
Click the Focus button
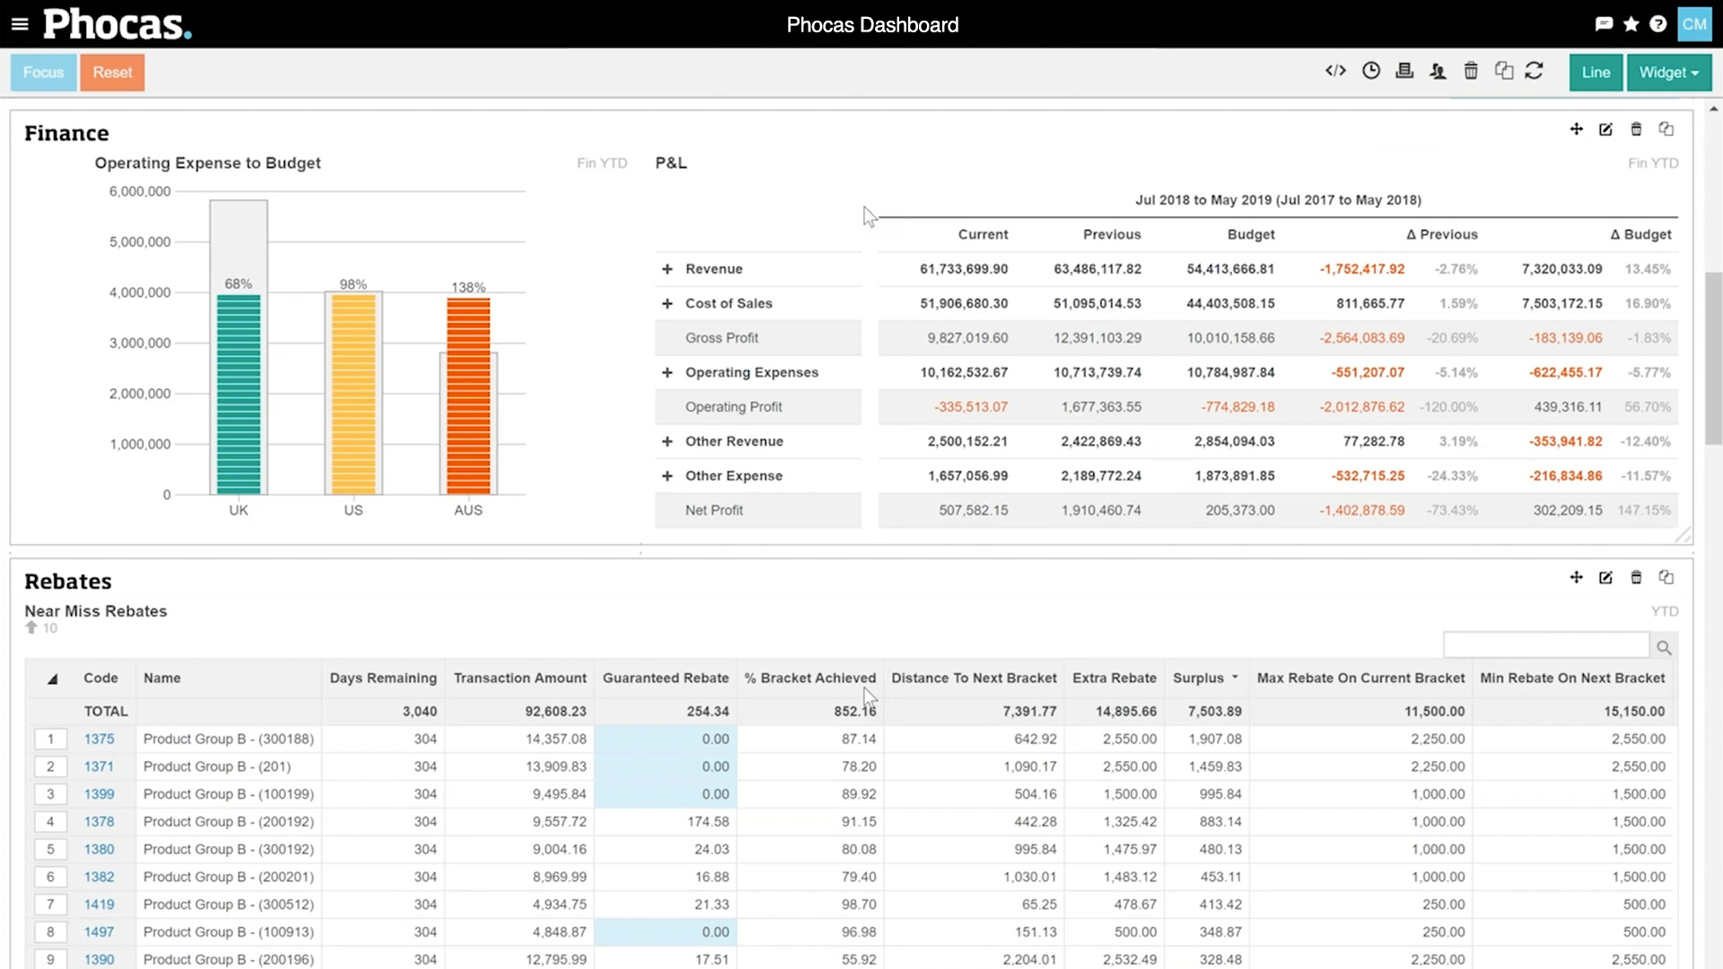pos(43,73)
